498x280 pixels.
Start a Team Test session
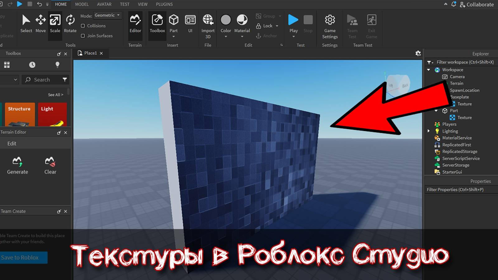point(352,24)
